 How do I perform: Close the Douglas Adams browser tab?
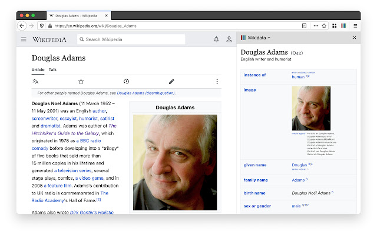coord(106,16)
